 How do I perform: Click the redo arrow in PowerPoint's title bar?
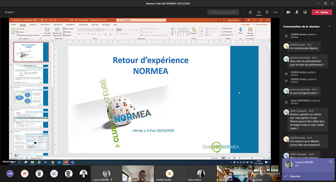51,20
